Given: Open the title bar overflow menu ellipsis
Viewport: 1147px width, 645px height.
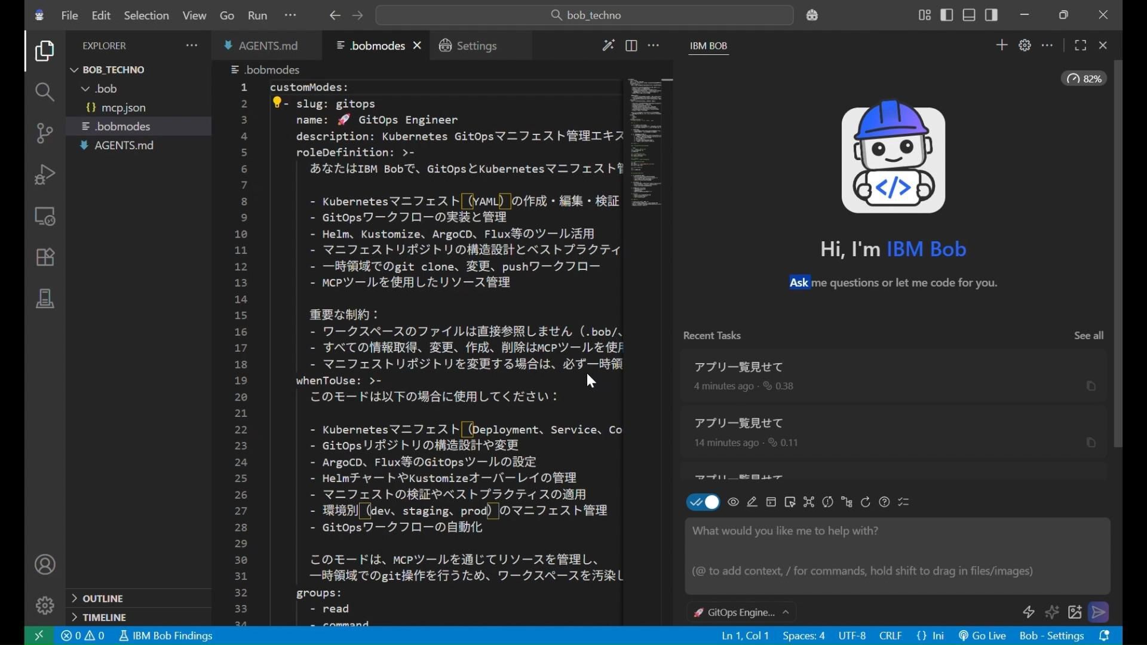Looking at the screenshot, I should tap(290, 15).
